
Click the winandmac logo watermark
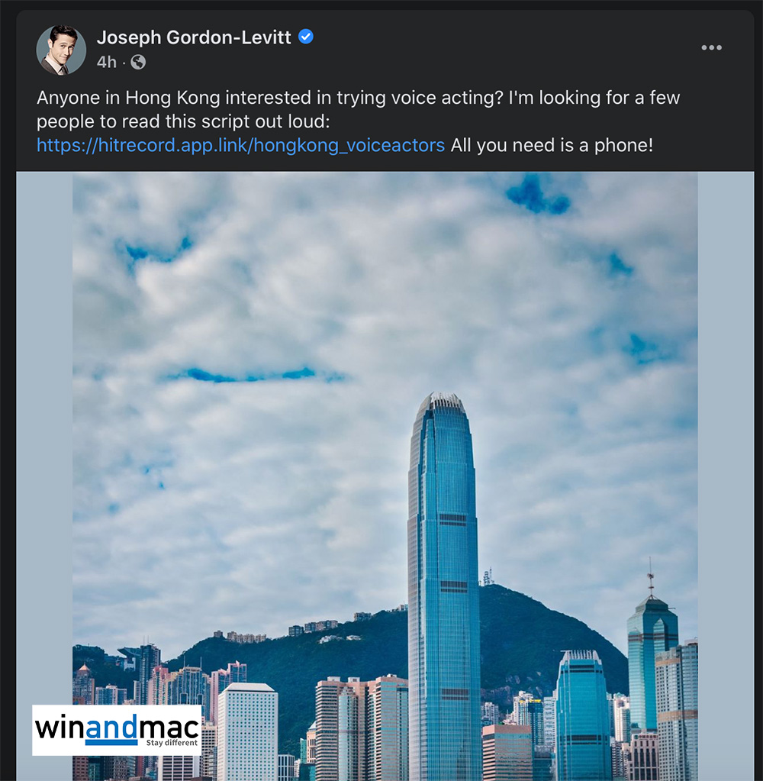click(x=117, y=730)
